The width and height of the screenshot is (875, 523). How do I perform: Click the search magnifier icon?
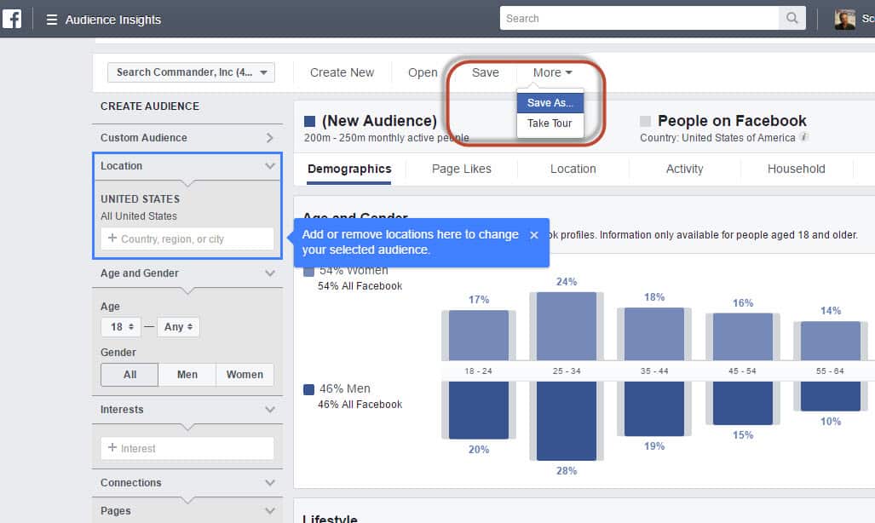pyautogui.click(x=792, y=19)
